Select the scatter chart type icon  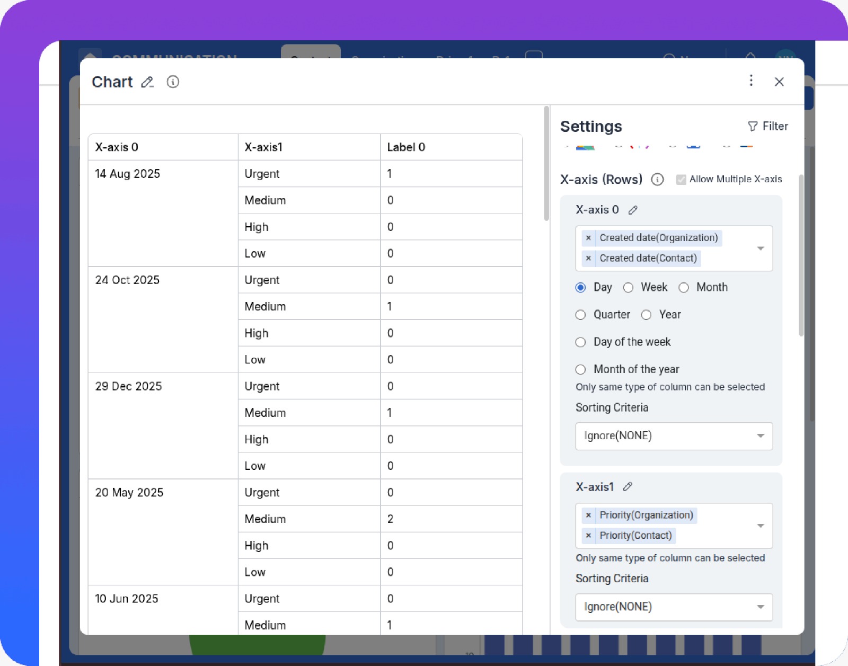pyautogui.click(x=640, y=147)
